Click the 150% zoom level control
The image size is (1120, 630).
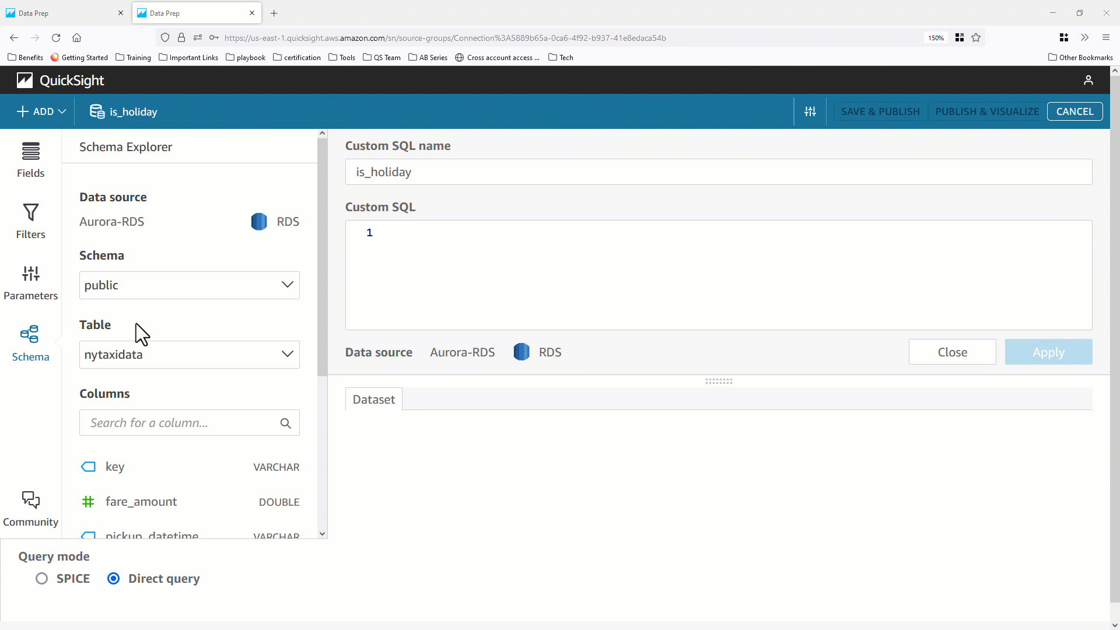tap(936, 37)
